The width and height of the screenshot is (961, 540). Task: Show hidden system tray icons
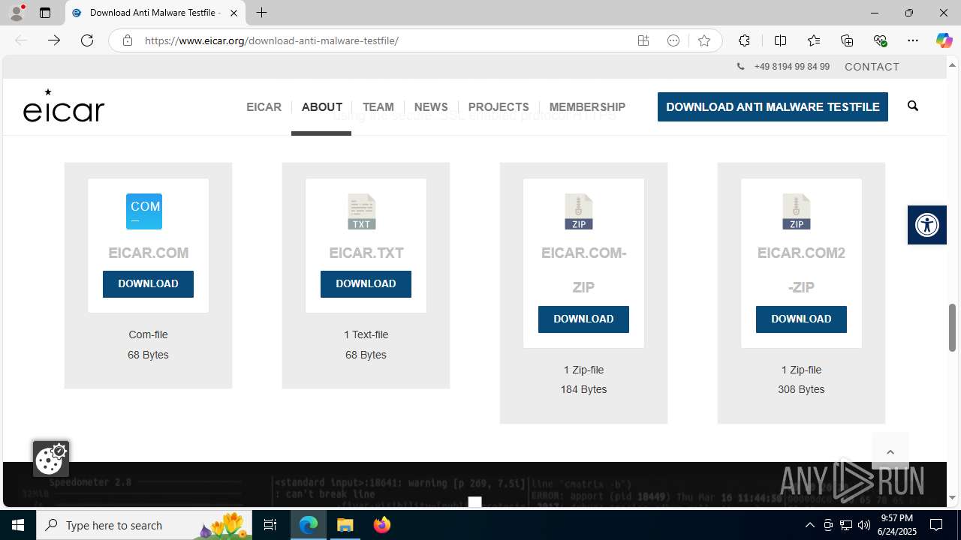(x=809, y=525)
